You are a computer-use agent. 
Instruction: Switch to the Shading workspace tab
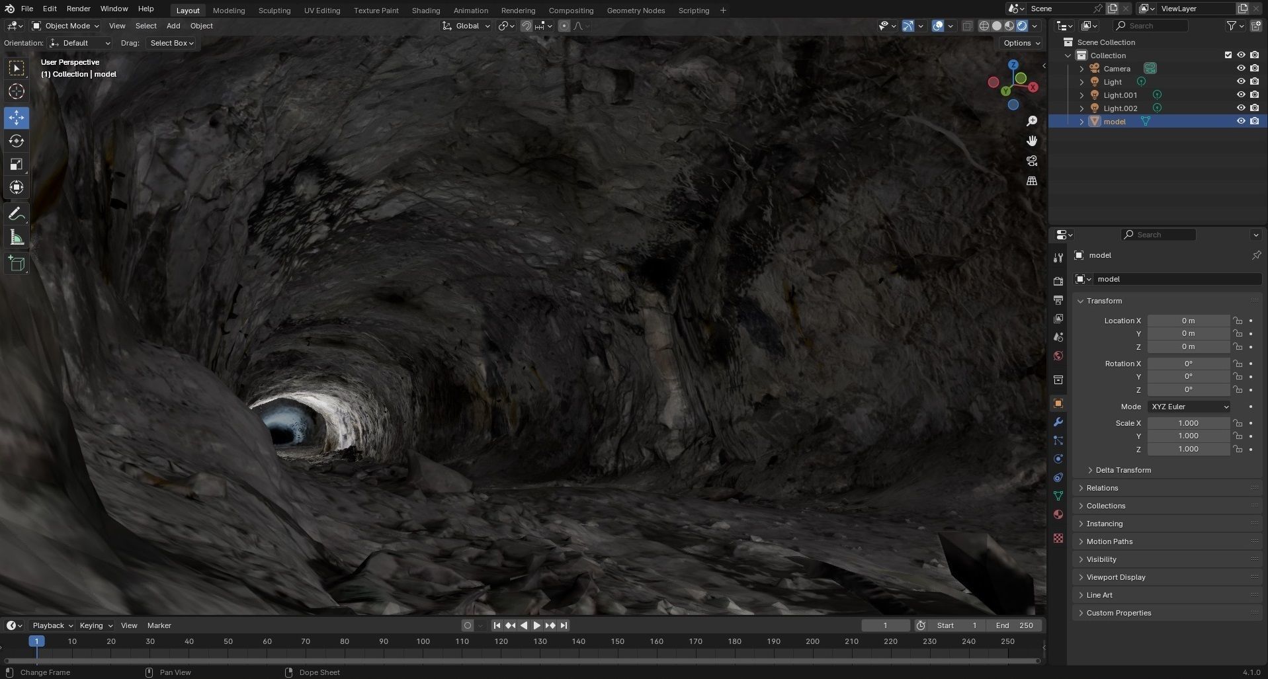[425, 11]
